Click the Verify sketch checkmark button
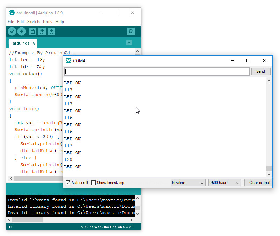This screenshot has height=236, width=280. pos(12,31)
